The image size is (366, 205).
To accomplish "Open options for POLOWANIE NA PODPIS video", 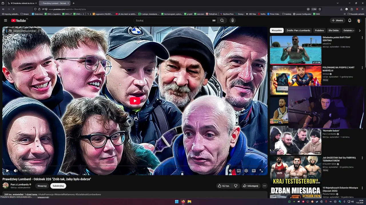I will point(362,68).
